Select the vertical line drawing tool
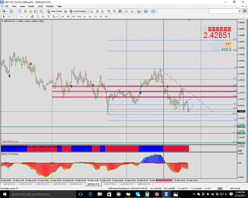The image size is (248, 198). point(16,16)
